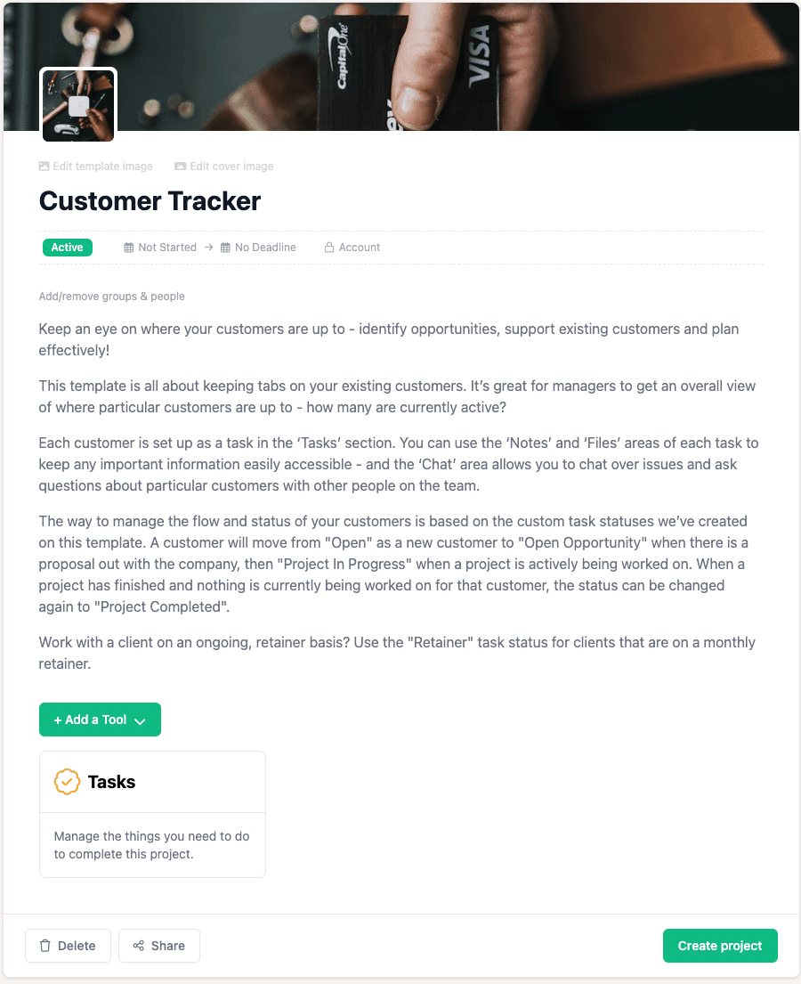Select the calendar icon next to Not Started

[127, 247]
